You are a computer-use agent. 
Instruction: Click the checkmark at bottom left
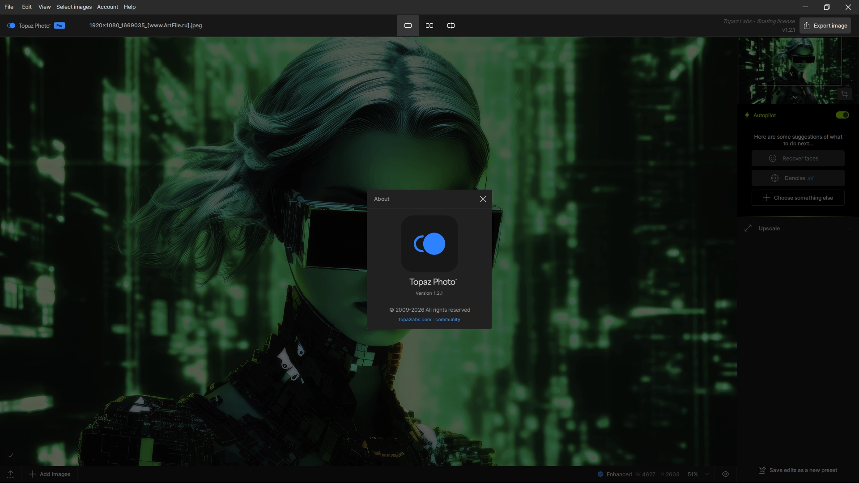[11, 455]
